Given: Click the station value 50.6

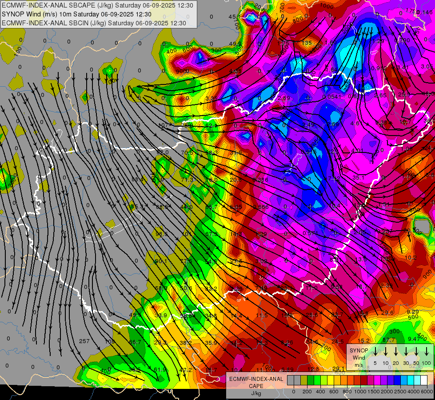Looking at the screenshot, I should [186, 288].
